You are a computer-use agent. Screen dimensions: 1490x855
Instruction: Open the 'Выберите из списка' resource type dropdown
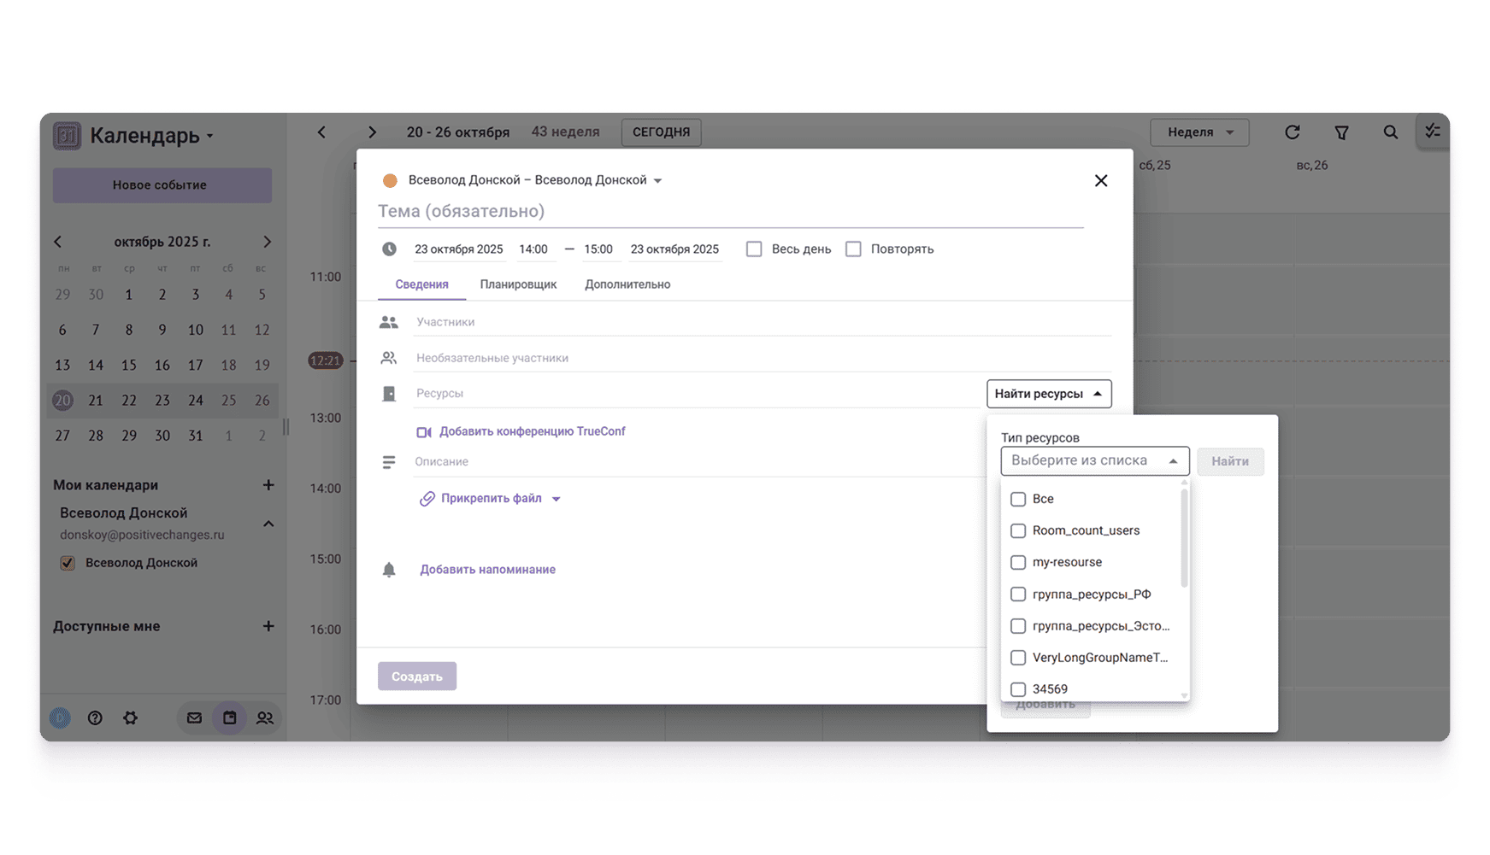[1094, 461]
